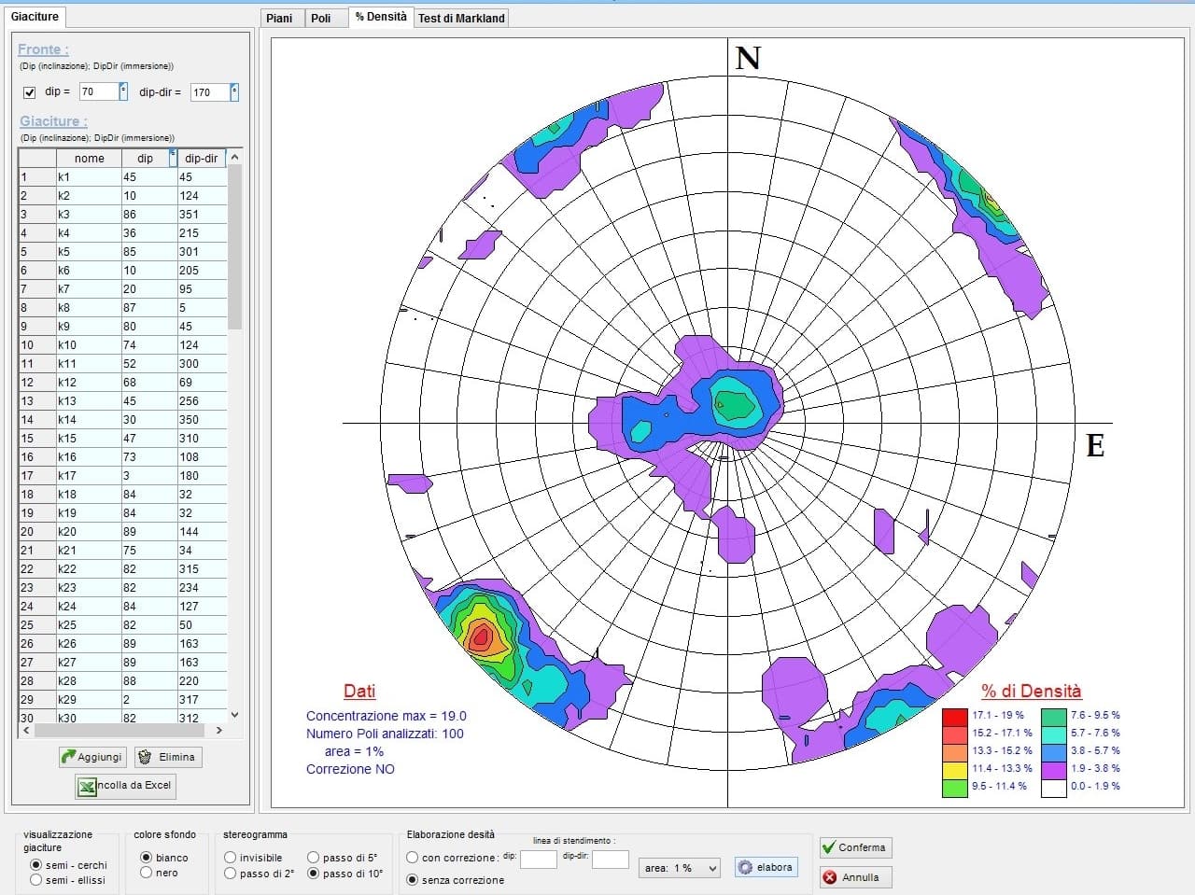Open the Test di Markland tab

(461, 18)
